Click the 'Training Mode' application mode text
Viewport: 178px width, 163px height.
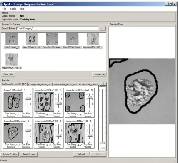coord(28,20)
